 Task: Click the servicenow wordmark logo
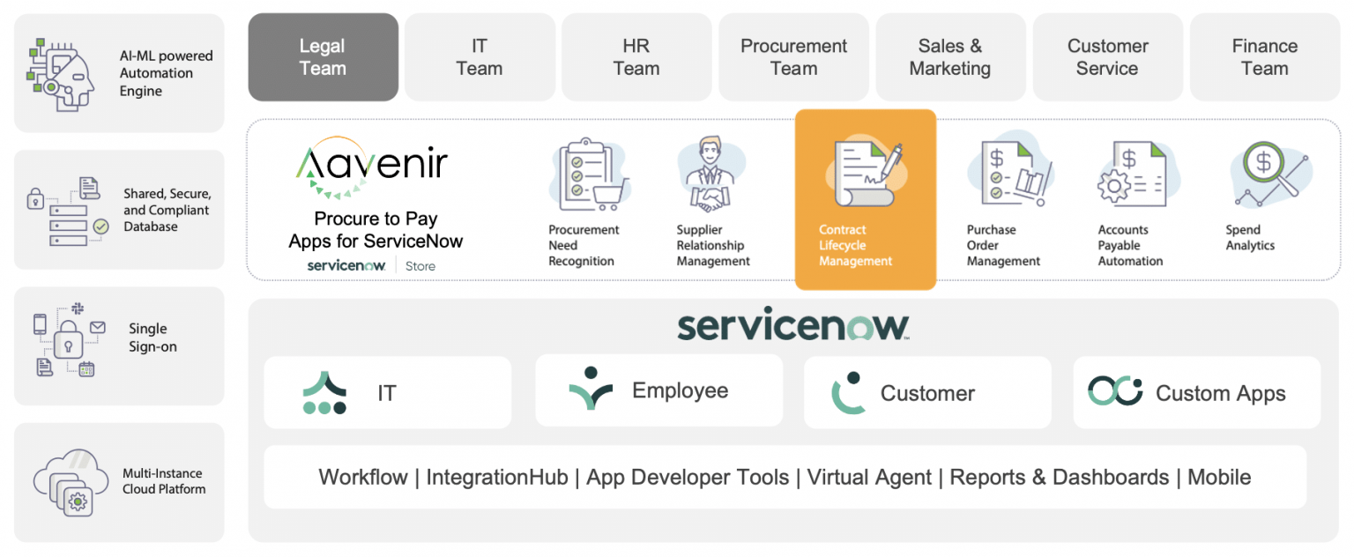[792, 324]
